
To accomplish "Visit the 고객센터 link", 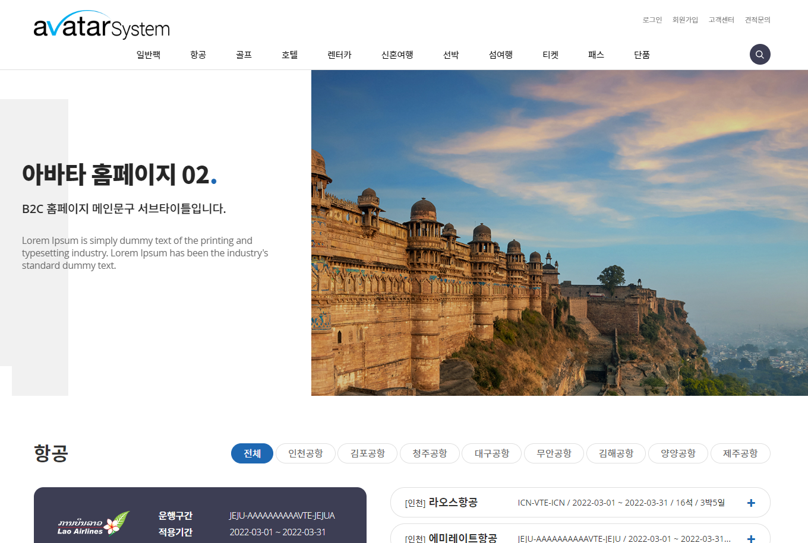I will pyautogui.click(x=721, y=20).
